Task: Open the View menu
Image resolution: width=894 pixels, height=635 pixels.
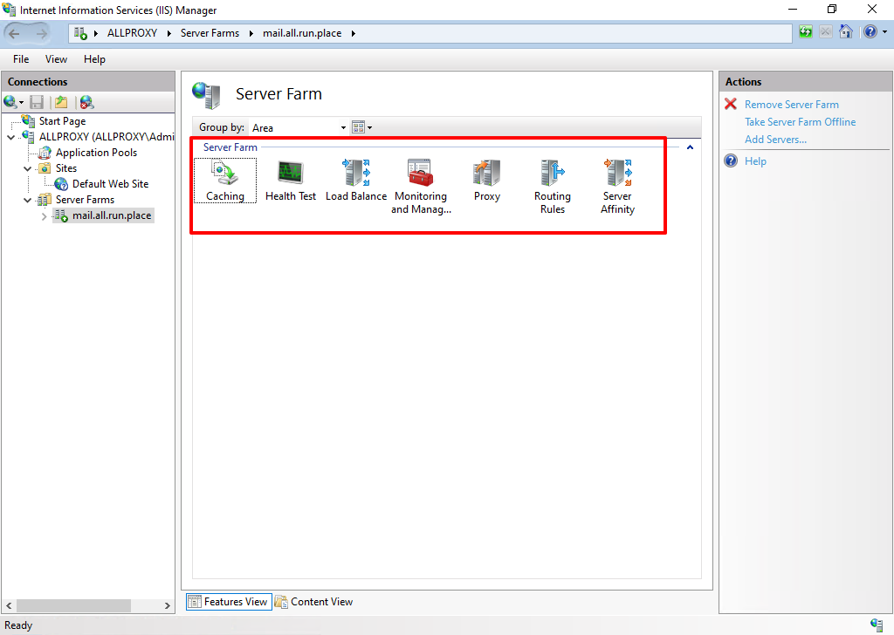Action: click(56, 59)
